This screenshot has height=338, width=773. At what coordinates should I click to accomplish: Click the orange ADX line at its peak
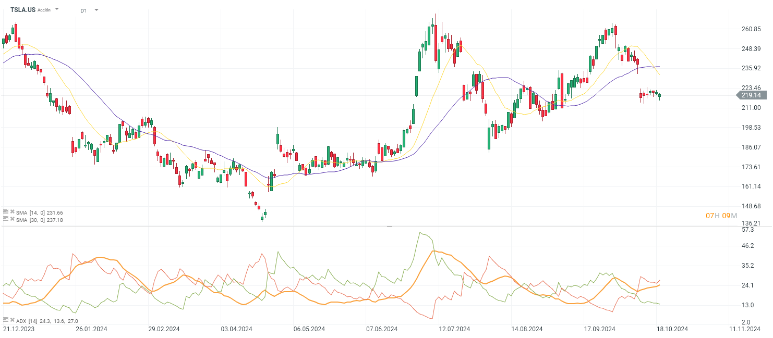point(434,252)
